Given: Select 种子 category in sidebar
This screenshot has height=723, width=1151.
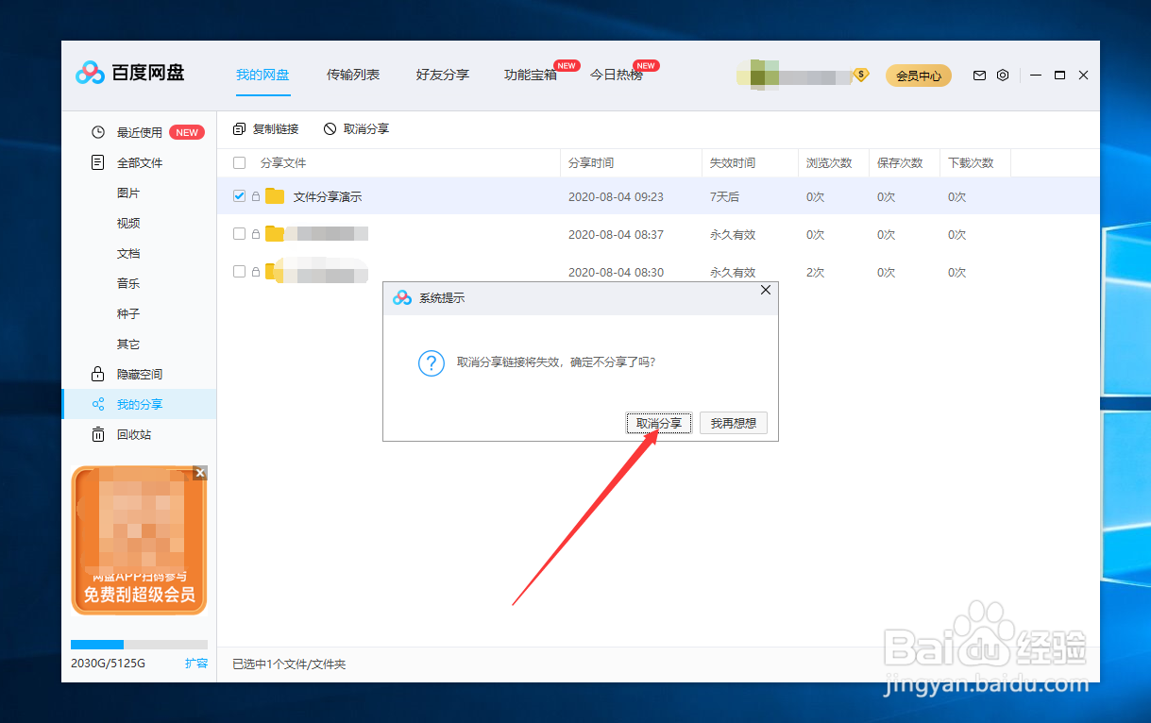Looking at the screenshot, I should pyautogui.click(x=128, y=313).
